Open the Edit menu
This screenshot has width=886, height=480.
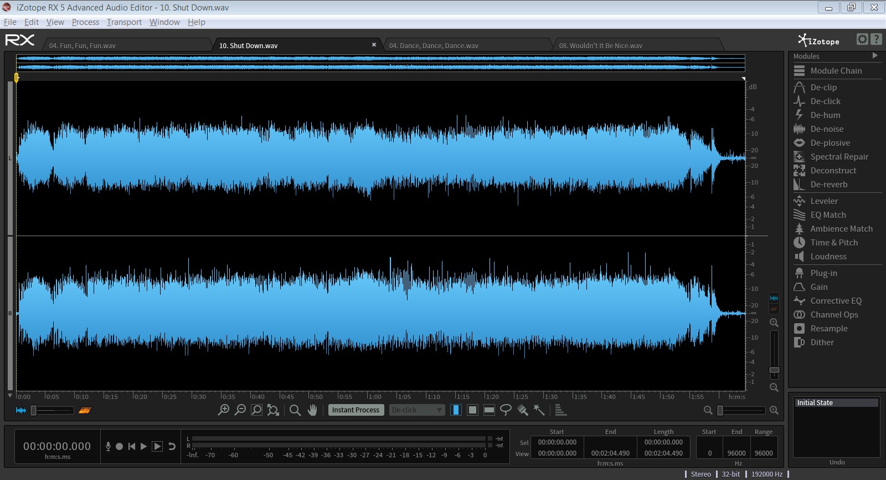(32, 22)
